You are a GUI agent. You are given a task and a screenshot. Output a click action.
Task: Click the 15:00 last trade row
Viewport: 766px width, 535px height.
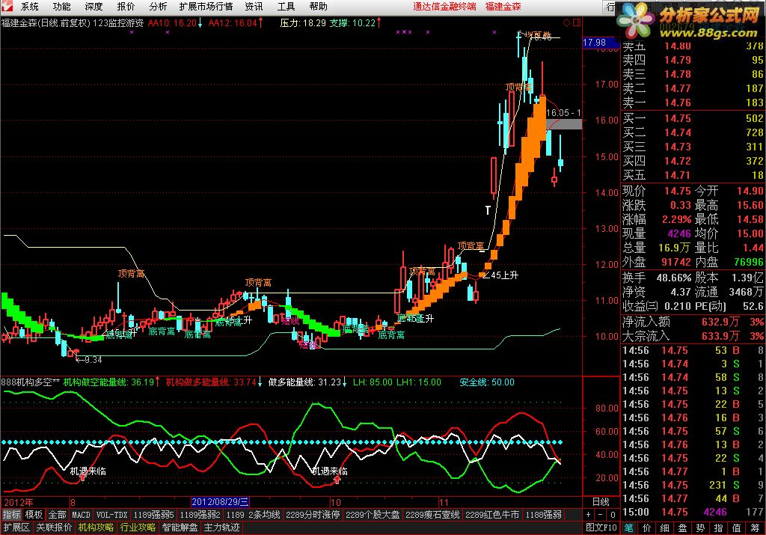693,512
